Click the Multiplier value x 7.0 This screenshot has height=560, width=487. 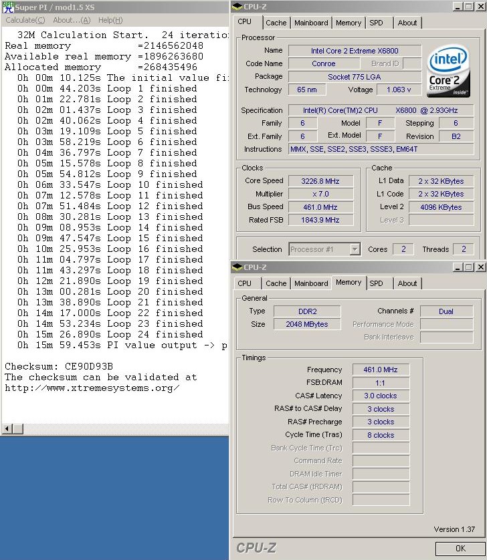tap(320, 194)
